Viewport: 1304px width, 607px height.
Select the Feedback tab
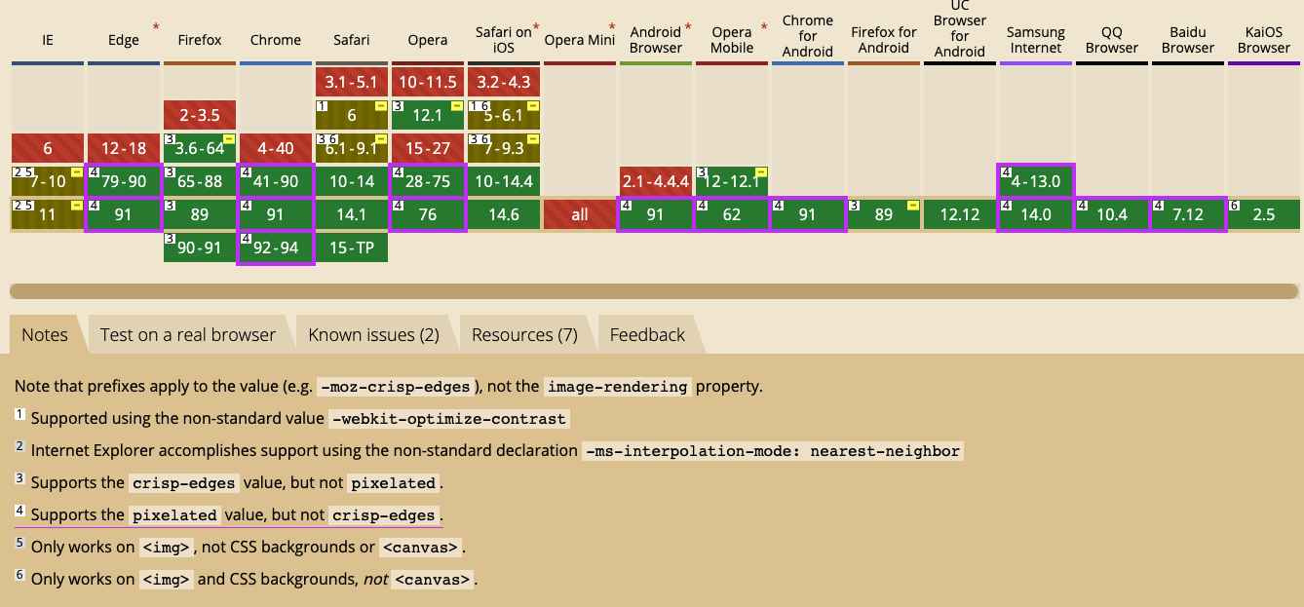tap(647, 335)
